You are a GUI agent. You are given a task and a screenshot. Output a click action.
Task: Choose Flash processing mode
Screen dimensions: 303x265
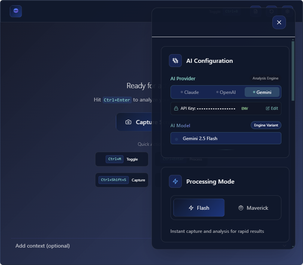pyautogui.click(x=199, y=207)
